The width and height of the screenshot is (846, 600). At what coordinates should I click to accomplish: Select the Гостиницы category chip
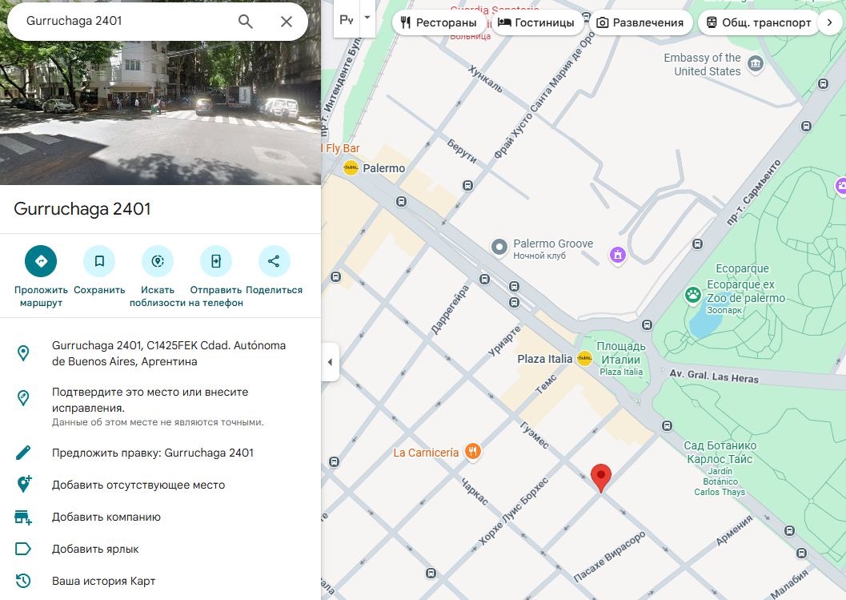coord(535,22)
